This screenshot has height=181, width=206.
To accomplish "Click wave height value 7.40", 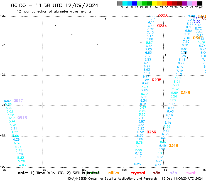I will [x=186, y=42].
